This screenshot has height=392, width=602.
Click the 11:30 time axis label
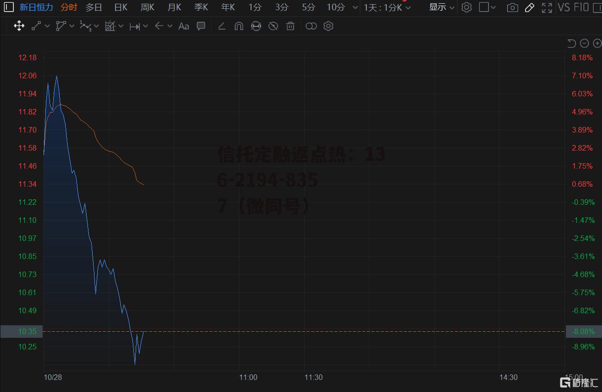[x=314, y=377]
